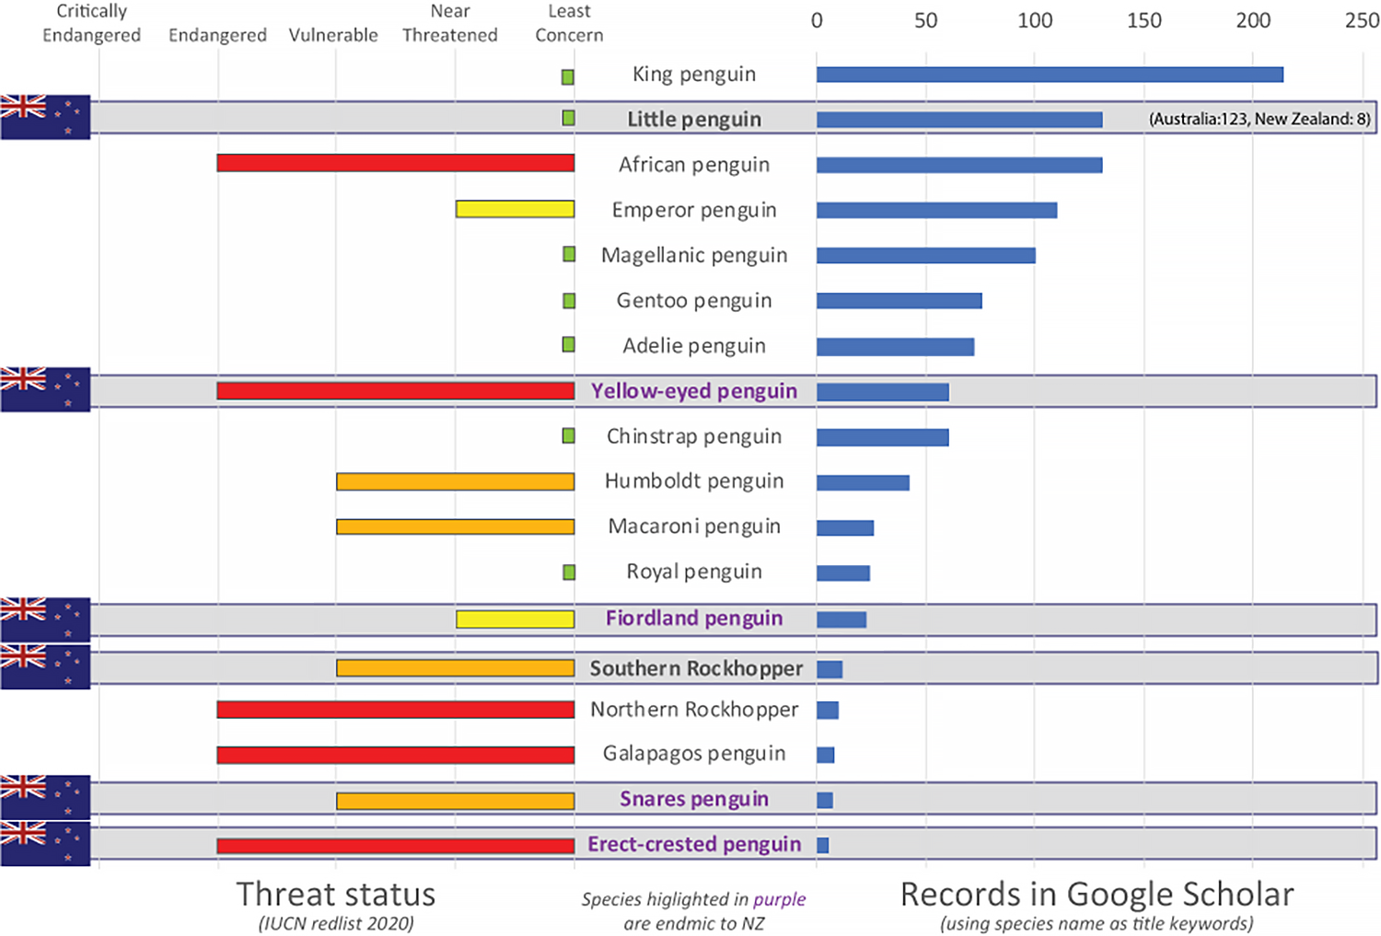Image resolution: width=1381 pixels, height=936 pixels.
Task: Click the blue records bar for King penguin
Action: click(1050, 75)
